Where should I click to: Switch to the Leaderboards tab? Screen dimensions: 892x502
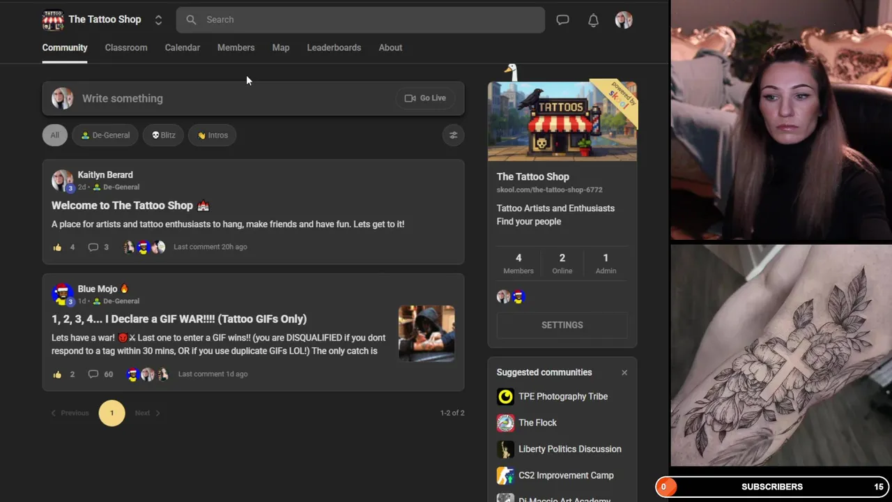(334, 47)
